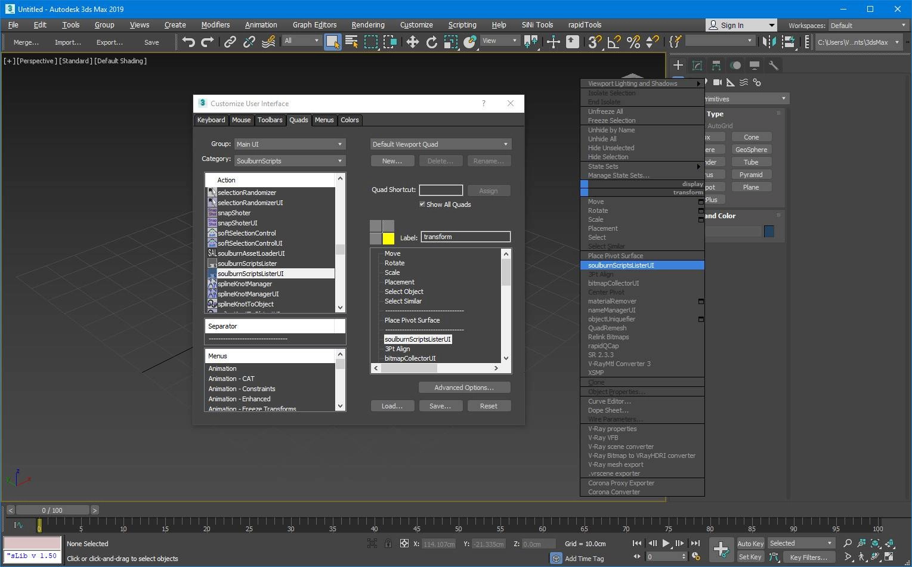This screenshot has height=567, width=912.
Task: Toggle the Spinner Snap icon
Action: 653,42
